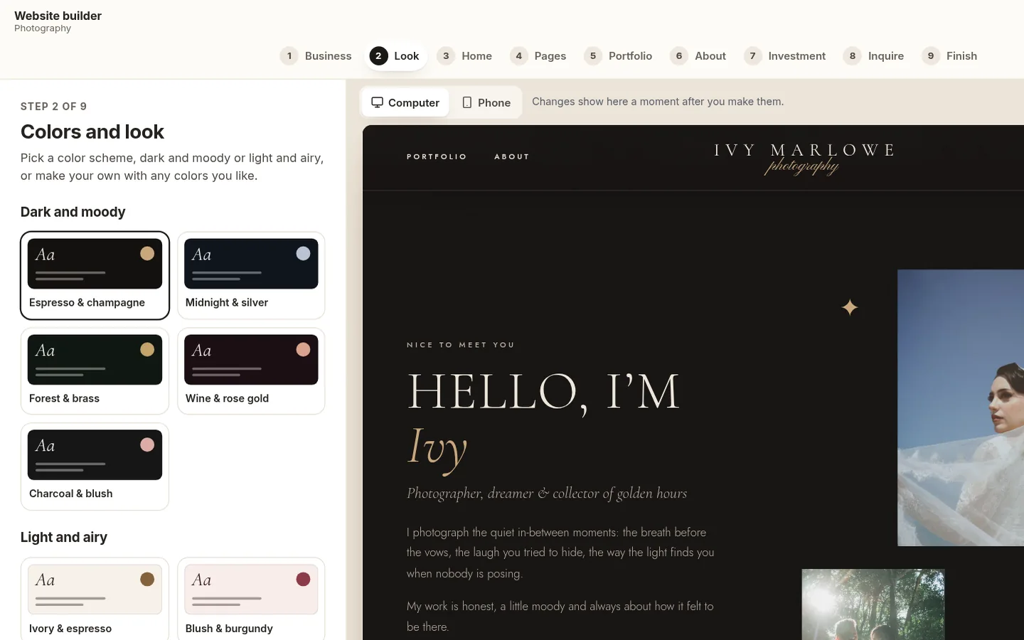Choose the Charcoal & blush scheme
This screenshot has height=640, width=1024.
(95, 466)
